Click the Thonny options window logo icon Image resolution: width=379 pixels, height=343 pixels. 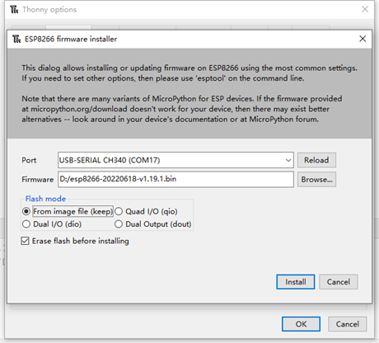click(x=14, y=10)
